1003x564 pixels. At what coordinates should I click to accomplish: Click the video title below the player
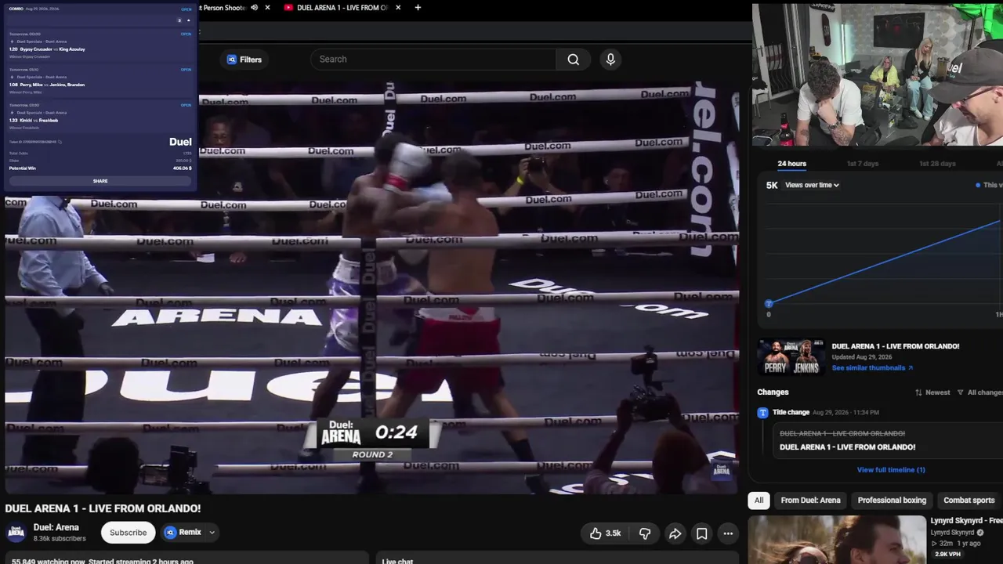coord(103,508)
